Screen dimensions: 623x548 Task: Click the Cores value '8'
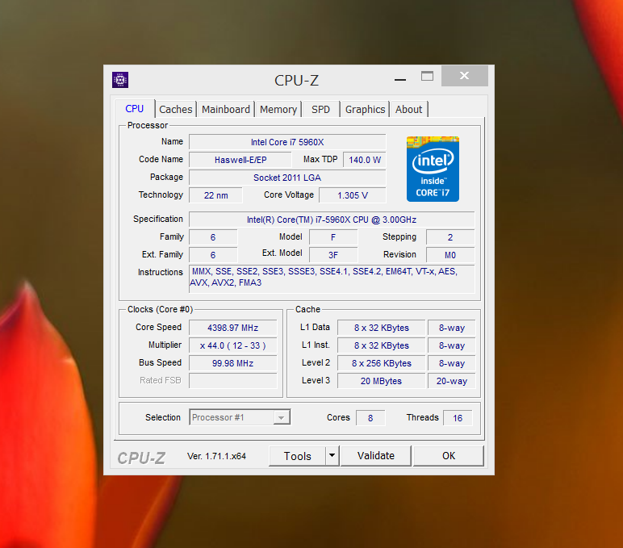click(x=370, y=417)
